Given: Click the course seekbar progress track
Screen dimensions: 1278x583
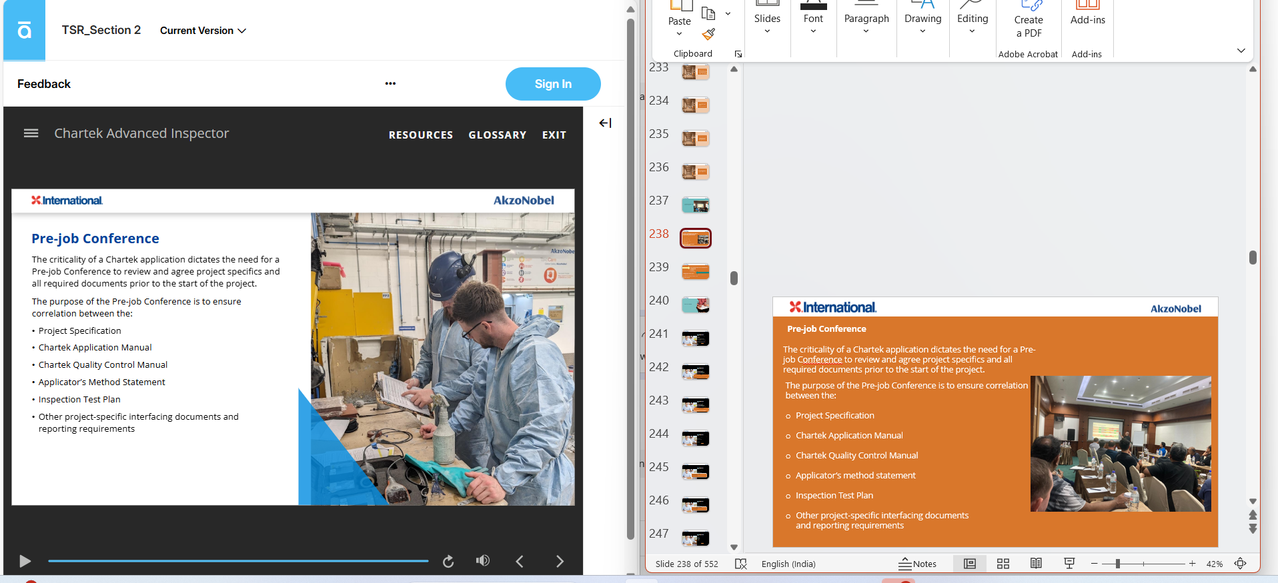Looking at the screenshot, I should [x=238, y=561].
